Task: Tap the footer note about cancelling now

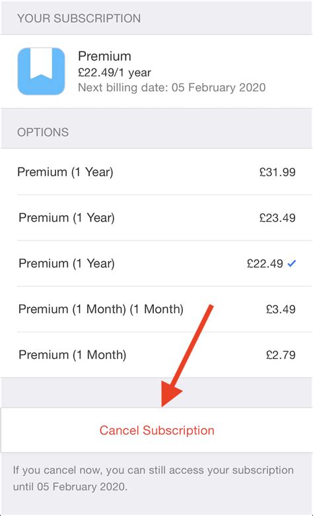Action: tap(153, 478)
